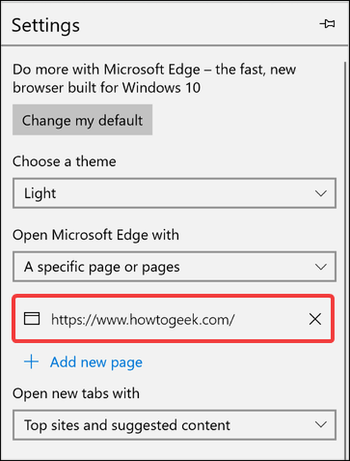Image resolution: width=350 pixels, height=461 pixels.
Task: Click the chevron arrow on the Light theme box
Action: (x=321, y=194)
